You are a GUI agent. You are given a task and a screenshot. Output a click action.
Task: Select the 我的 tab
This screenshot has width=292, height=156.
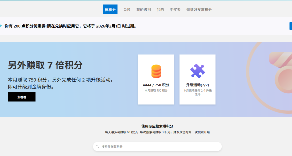point(160,10)
